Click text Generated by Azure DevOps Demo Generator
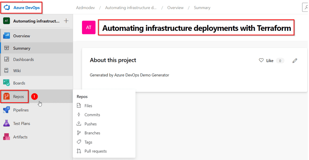This screenshot has width=309, height=160. coord(130,75)
